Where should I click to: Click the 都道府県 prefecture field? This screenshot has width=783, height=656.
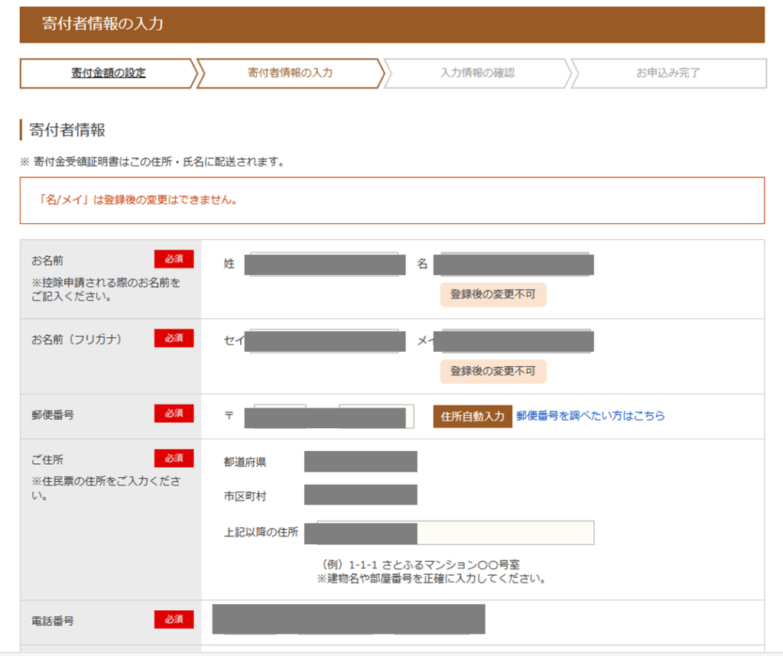point(361,461)
